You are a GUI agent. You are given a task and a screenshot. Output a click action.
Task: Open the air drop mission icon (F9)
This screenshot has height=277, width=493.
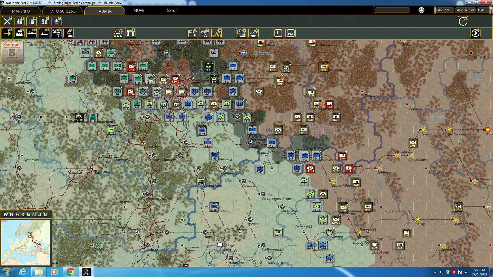[56, 33]
